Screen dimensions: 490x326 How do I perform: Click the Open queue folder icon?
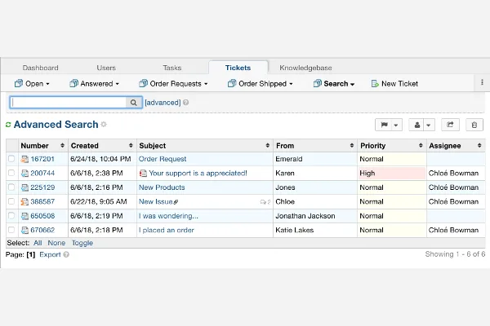[19, 83]
